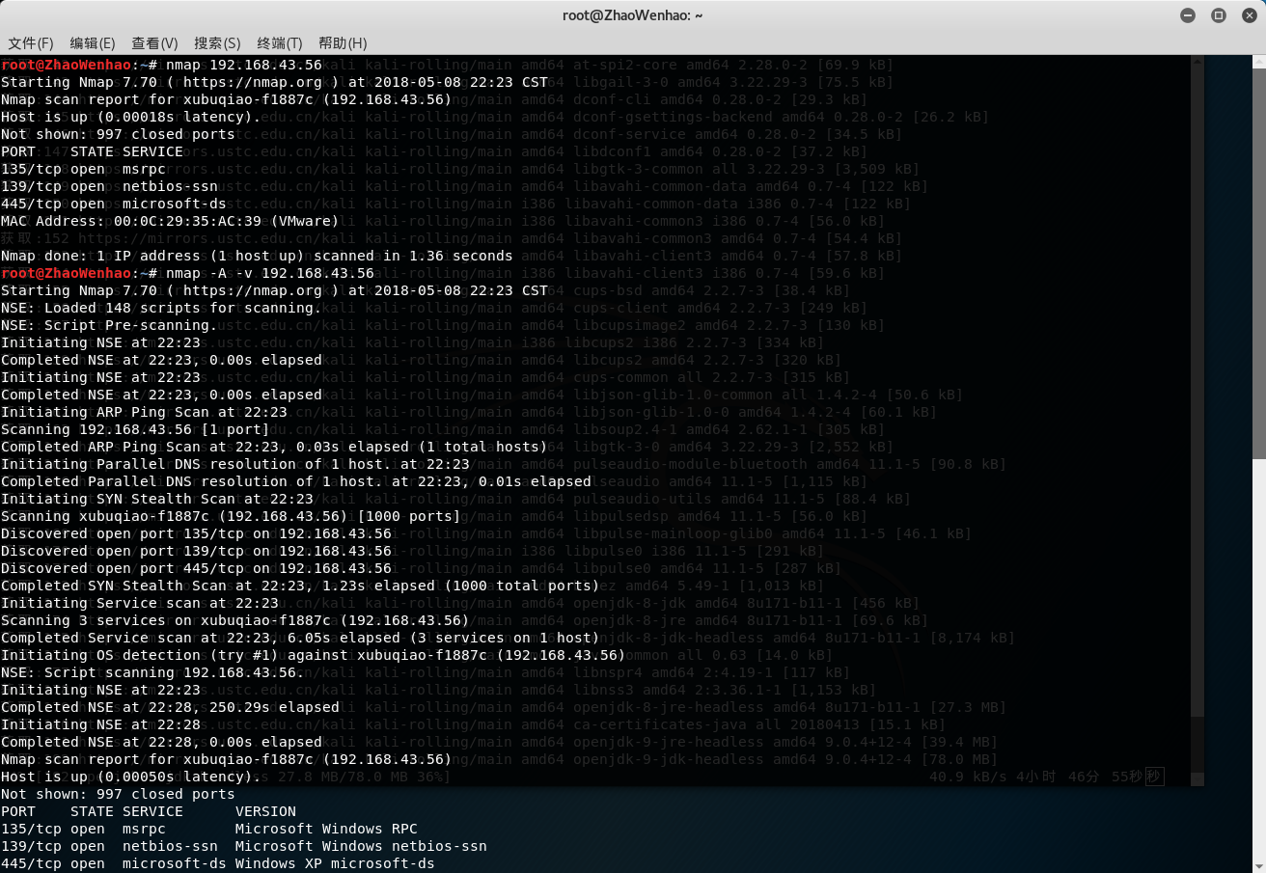Open the 文件(F) file menu
The image size is (1266, 873).
(x=31, y=43)
